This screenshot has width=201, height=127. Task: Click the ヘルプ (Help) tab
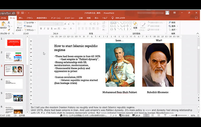[x=105, y=18]
